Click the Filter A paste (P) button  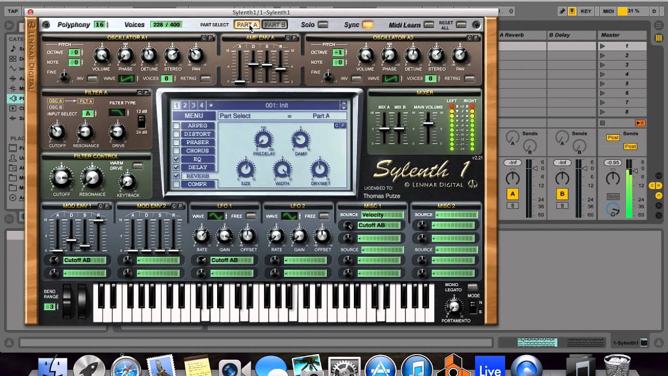(146, 92)
